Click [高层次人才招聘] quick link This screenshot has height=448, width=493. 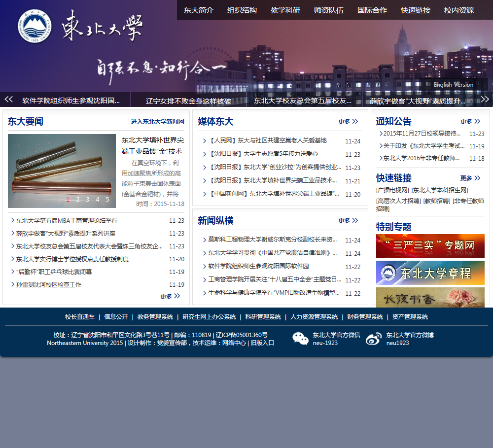[398, 201]
